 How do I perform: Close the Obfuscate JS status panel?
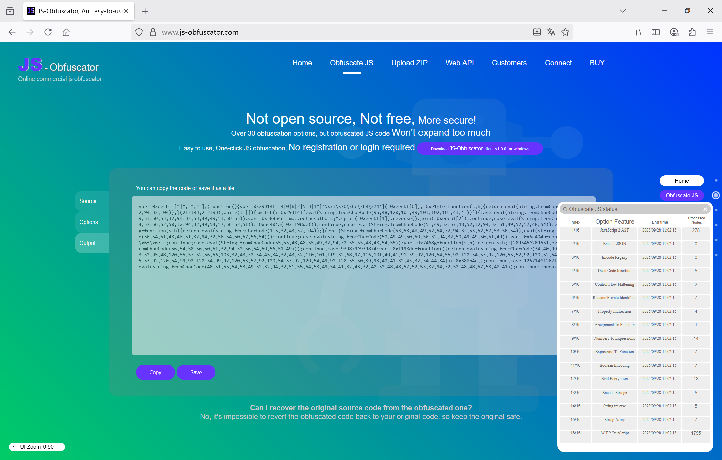pos(705,209)
